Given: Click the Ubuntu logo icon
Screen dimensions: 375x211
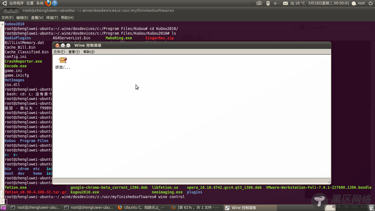Looking at the screenshot, I should (x=5, y=3).
